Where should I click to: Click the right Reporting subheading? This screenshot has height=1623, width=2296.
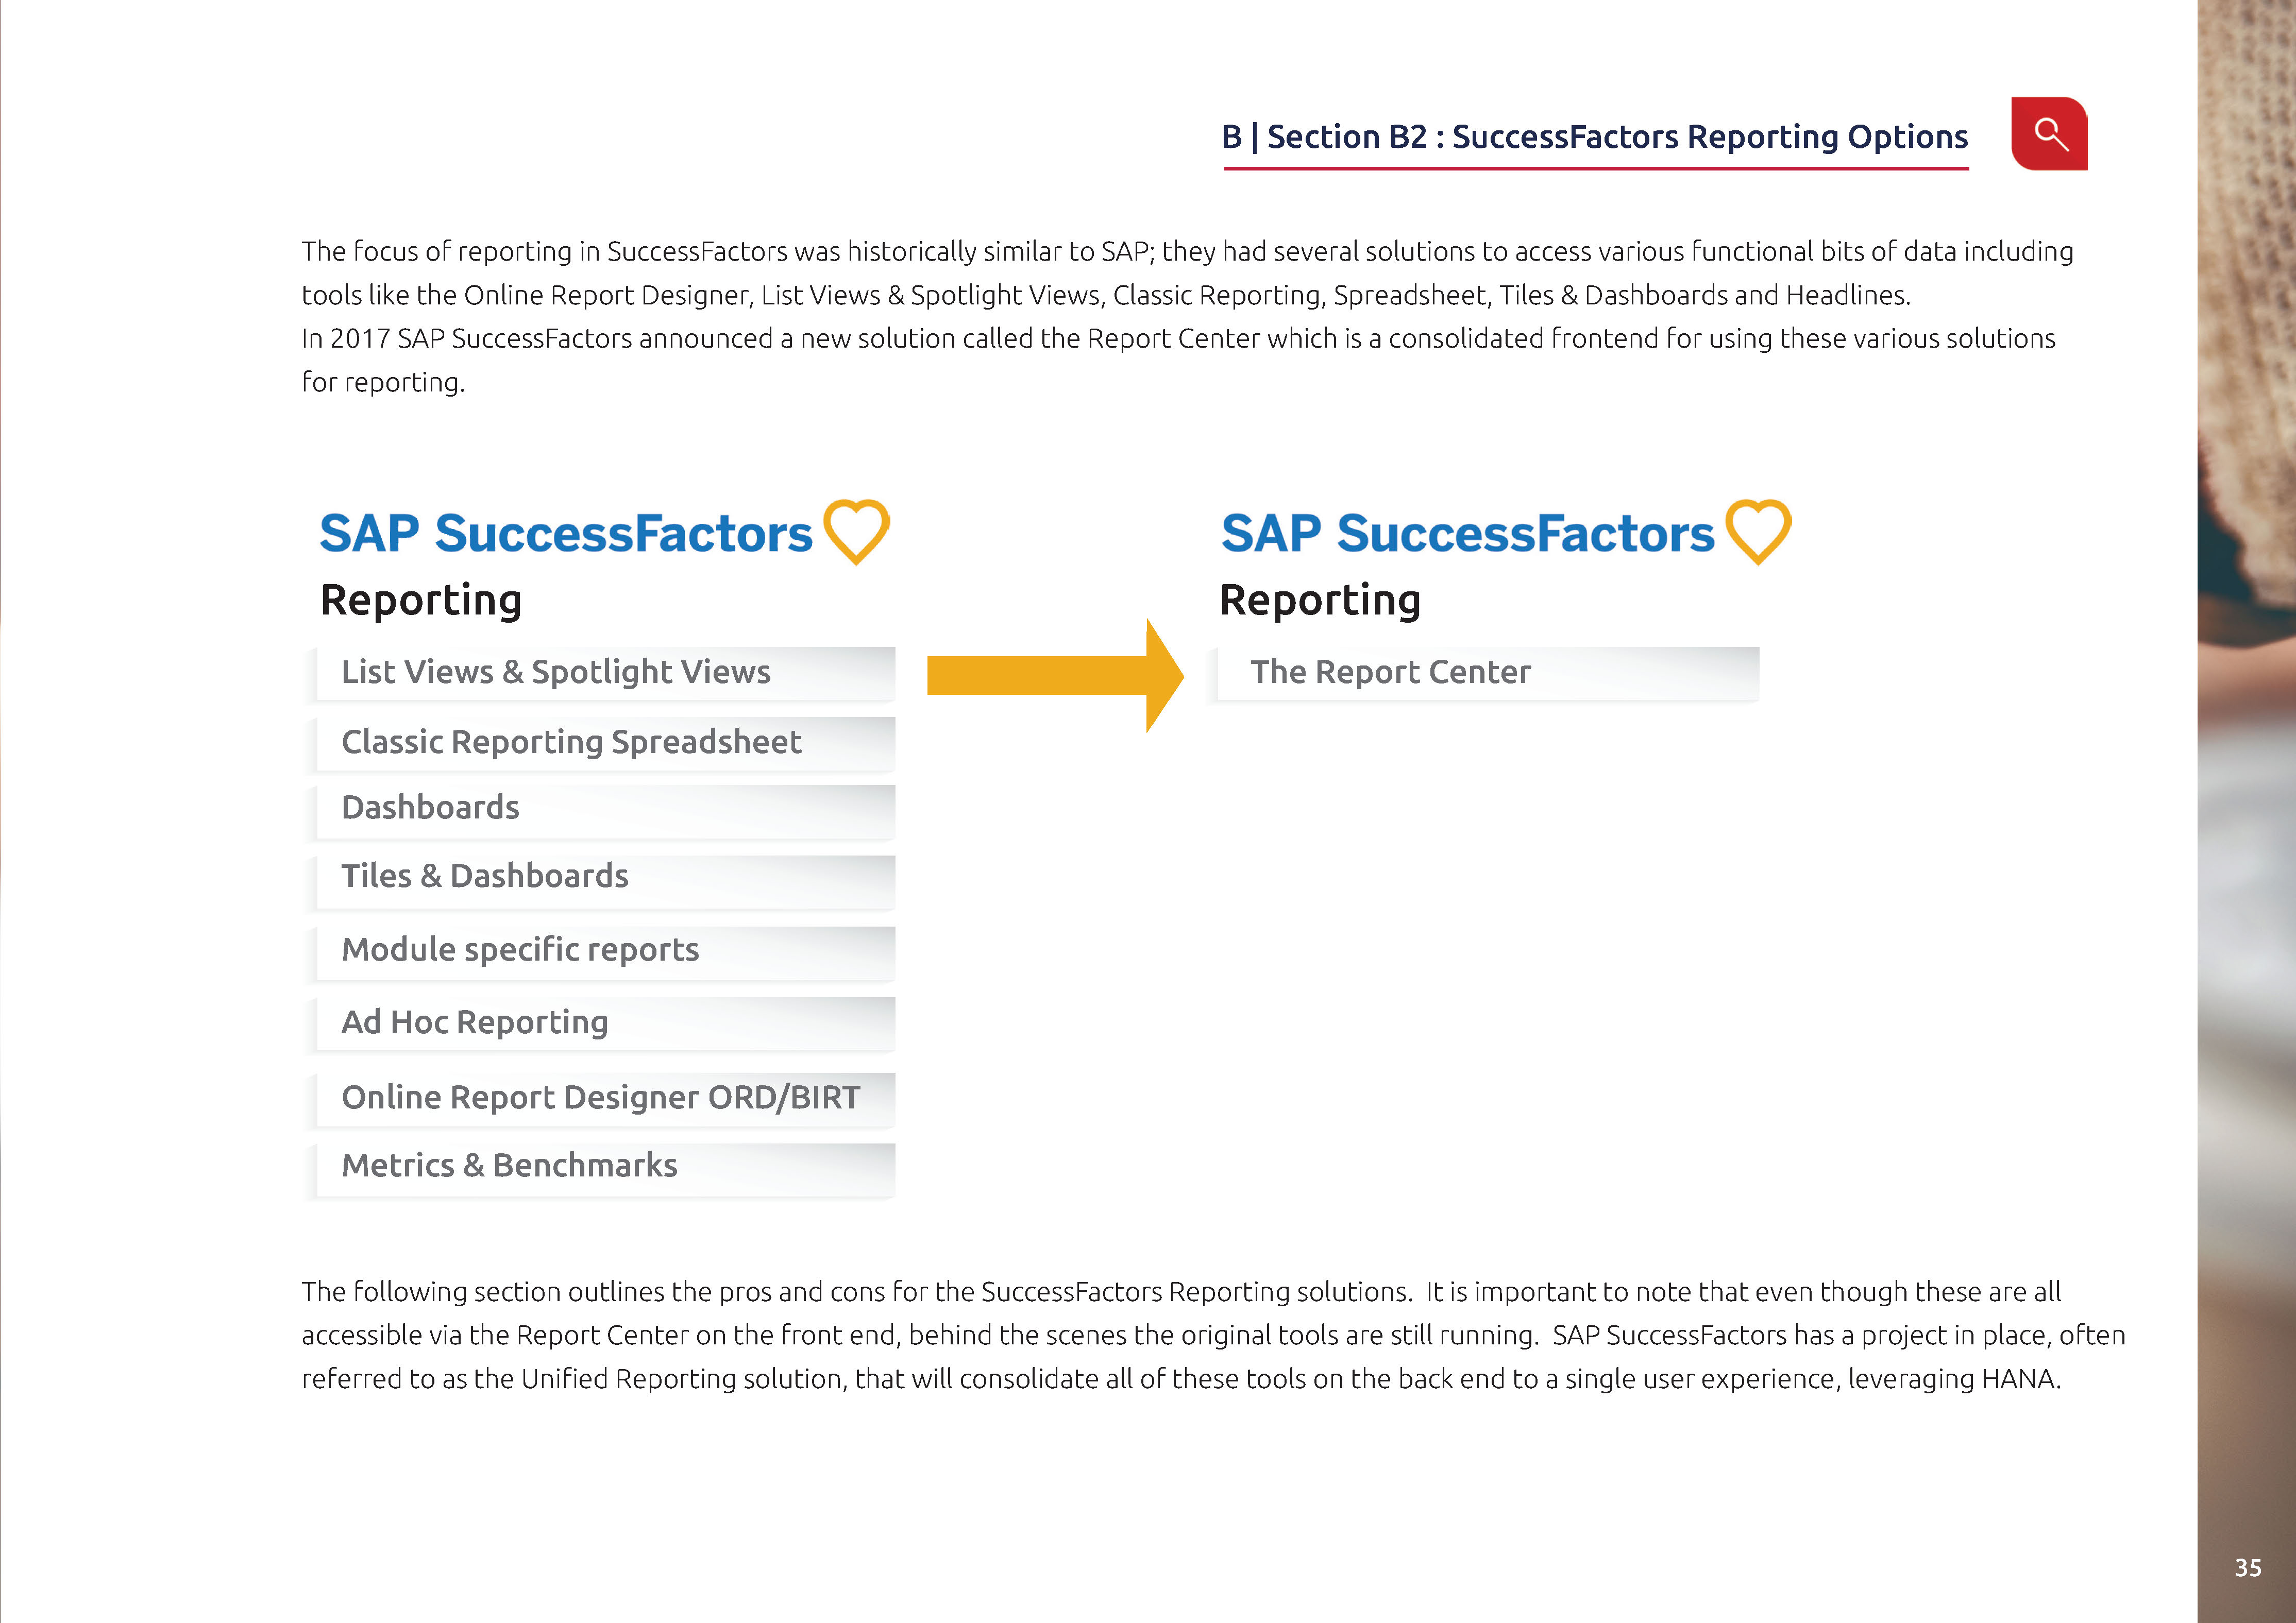tap(1321, 601)
